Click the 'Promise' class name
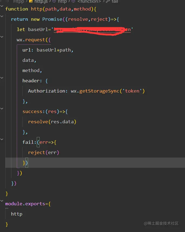This screenshot has width=185, height=232. click(52, 19)
